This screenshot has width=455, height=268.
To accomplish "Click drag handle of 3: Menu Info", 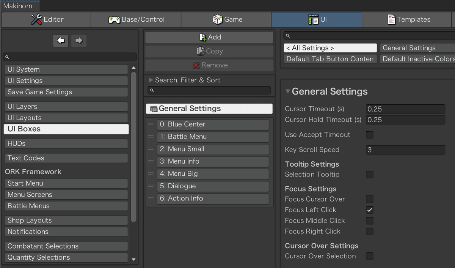I will click(151, 161).
